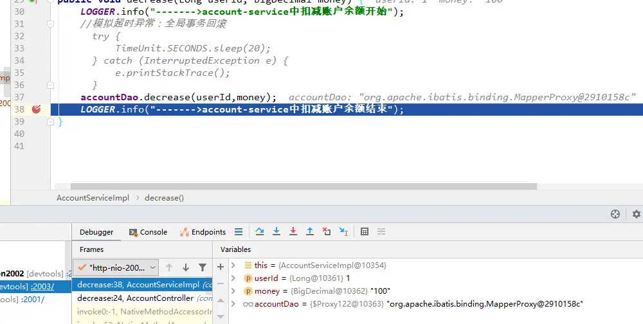Open the gear settings icon of the debug panel

pyautogui.click(x=636, y=213)
